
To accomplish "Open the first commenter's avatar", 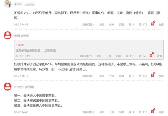I will pyautogui.click(x=8, y=4).
